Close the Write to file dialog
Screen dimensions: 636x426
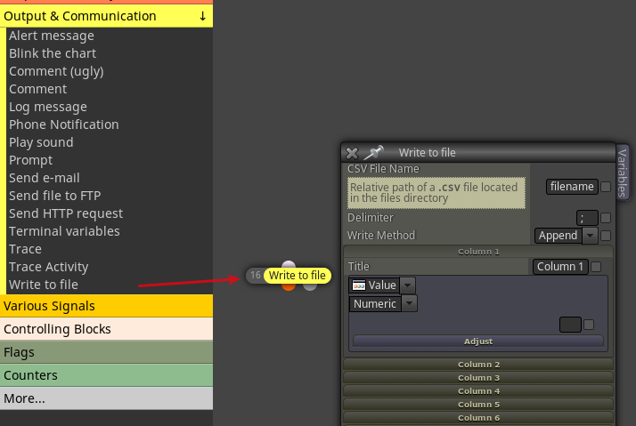352,153
